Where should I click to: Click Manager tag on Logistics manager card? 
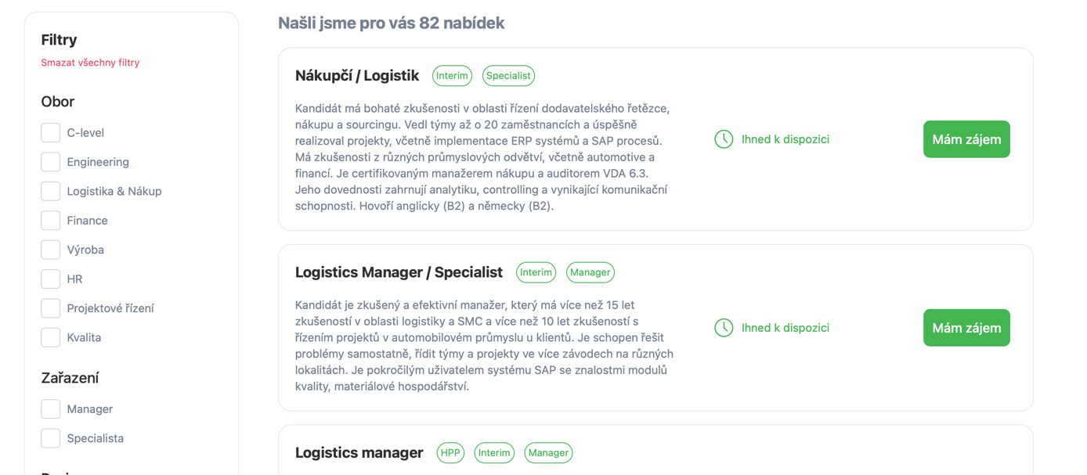tap(548, 453)
